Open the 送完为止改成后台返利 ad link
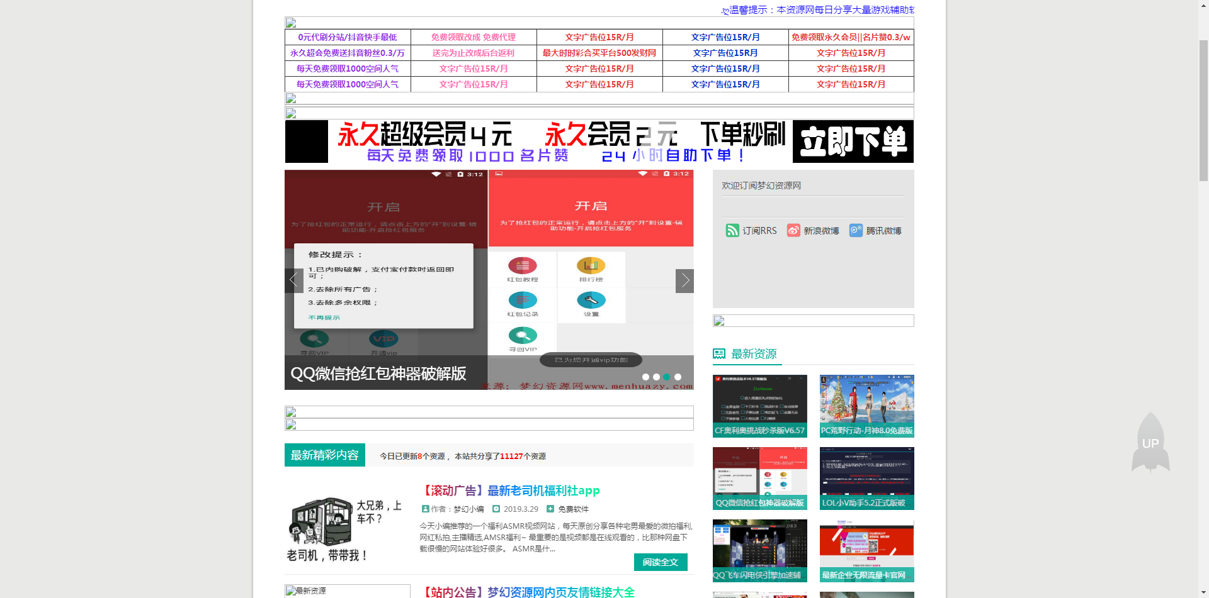 474,53
